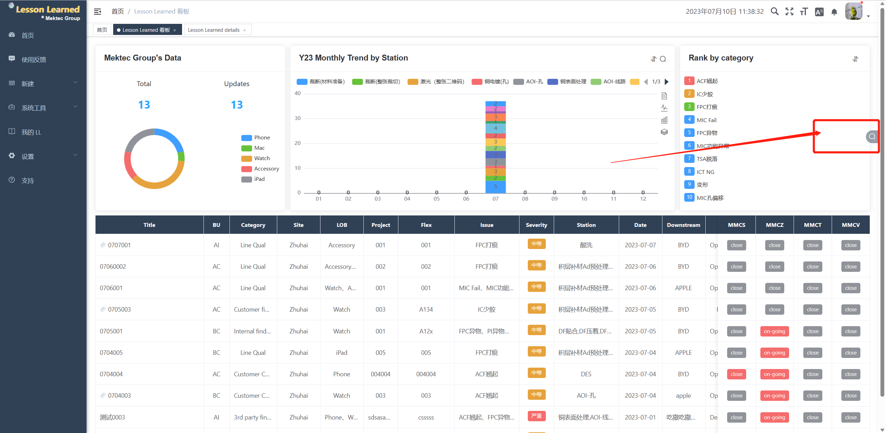Image resolution: width=886 pixels, height=433 pixels.
Task: Expand the user avatar dropdown caret
Action: [x=868, y=16]
